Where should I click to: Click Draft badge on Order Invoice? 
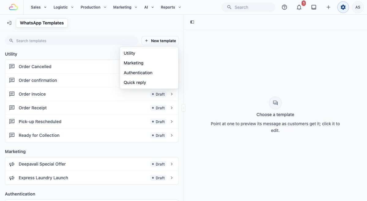click(158, 94)
